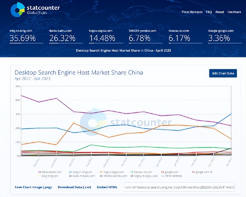Click the statcounter GlobalStats logo
This screenshot has height=197, width=246.
[35, 9]
